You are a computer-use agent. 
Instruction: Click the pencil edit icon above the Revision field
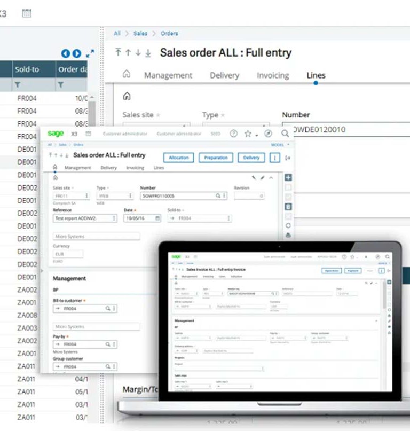coord(263,178)
